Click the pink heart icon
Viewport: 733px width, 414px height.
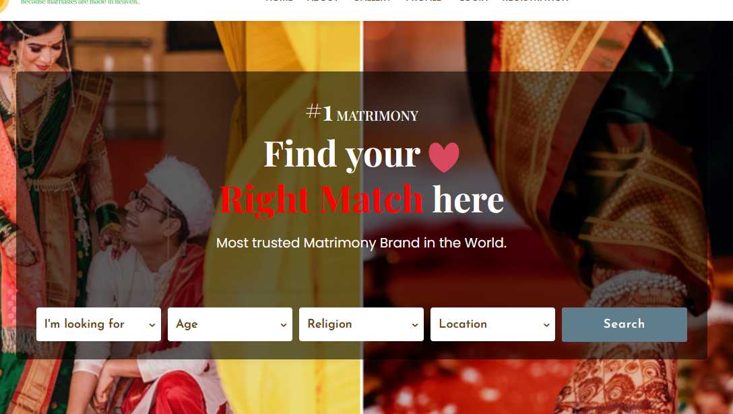[x=443, y=156]
